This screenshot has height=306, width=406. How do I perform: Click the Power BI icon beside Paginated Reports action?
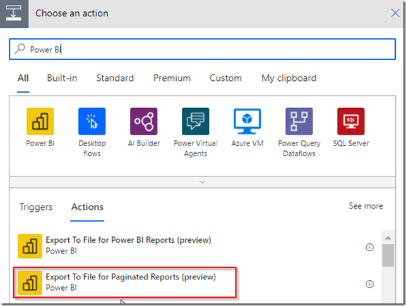pos(30,283)
